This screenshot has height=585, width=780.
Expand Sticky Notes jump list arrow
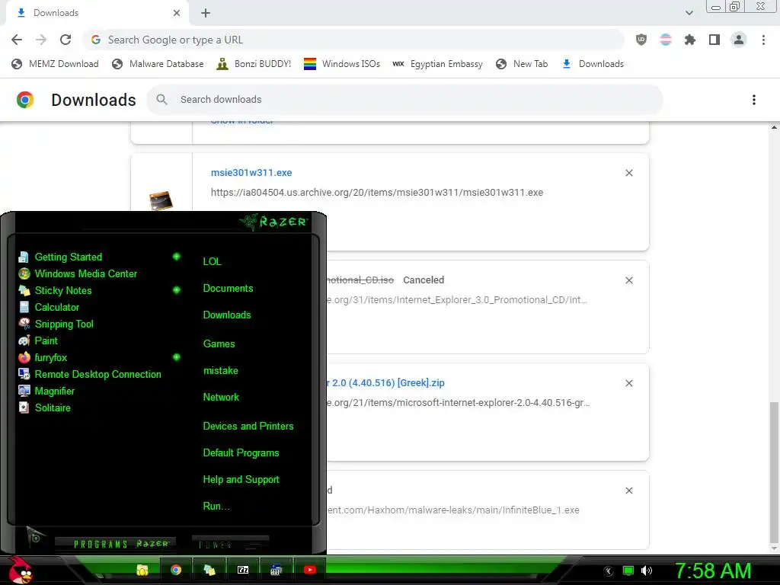(176, 289)
